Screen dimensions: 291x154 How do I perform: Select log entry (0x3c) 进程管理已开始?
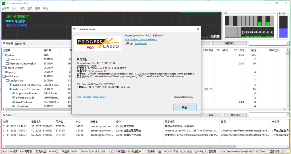[145, 131]
